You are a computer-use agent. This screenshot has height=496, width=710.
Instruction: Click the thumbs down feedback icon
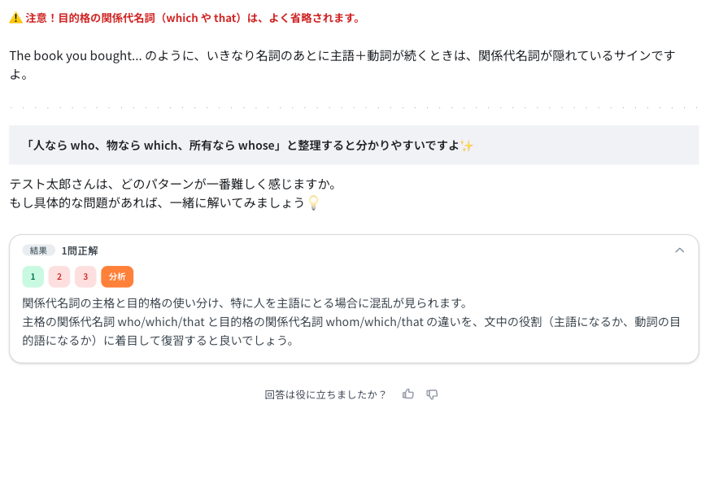click(432, 394)
